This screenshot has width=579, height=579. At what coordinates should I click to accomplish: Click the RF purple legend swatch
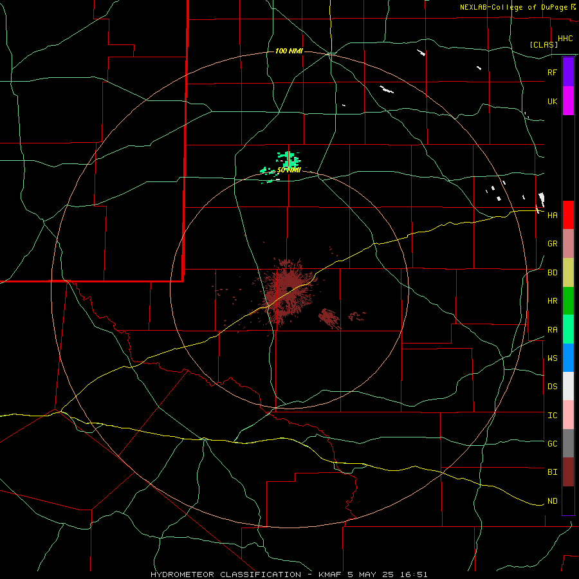[568, 72]
